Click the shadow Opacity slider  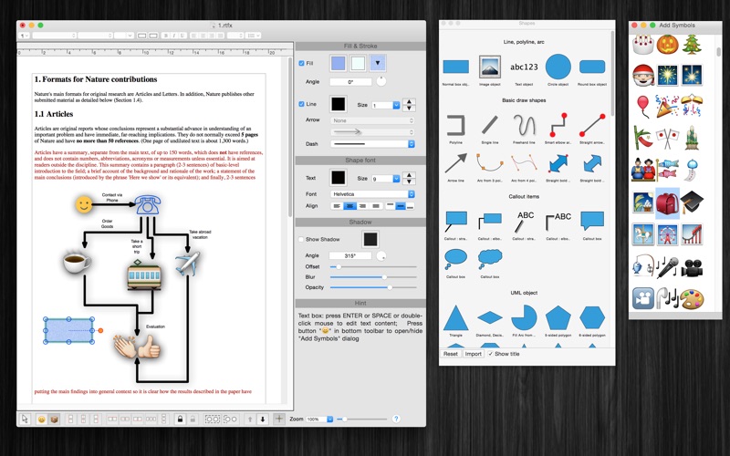tap(373, 287)
